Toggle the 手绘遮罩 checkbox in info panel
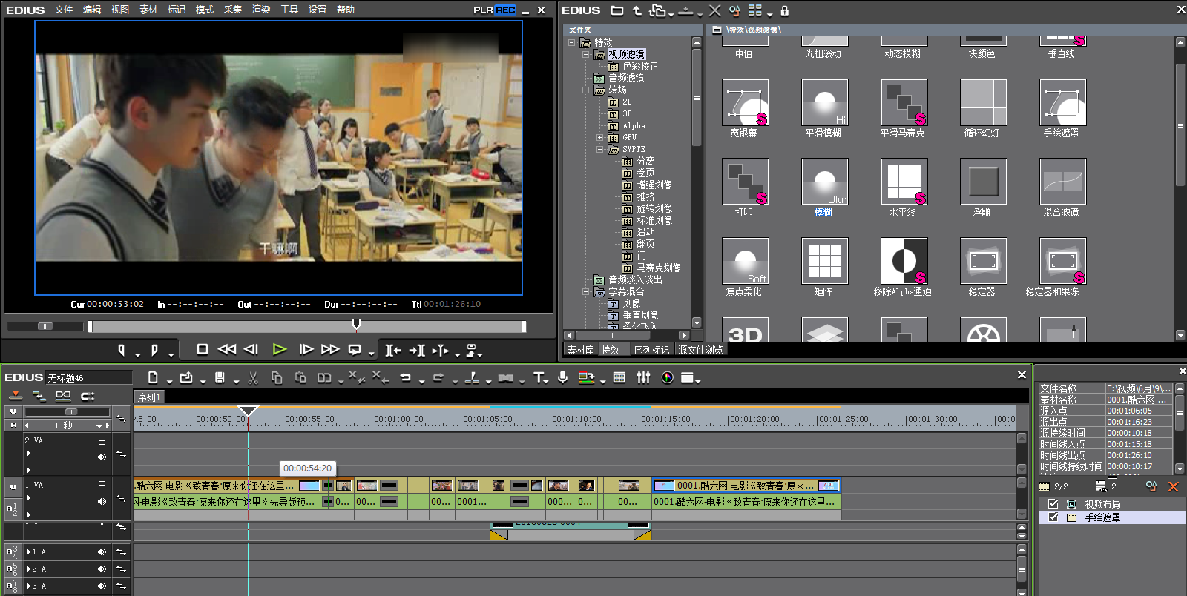1187x596 pixels. [1053, 517]
